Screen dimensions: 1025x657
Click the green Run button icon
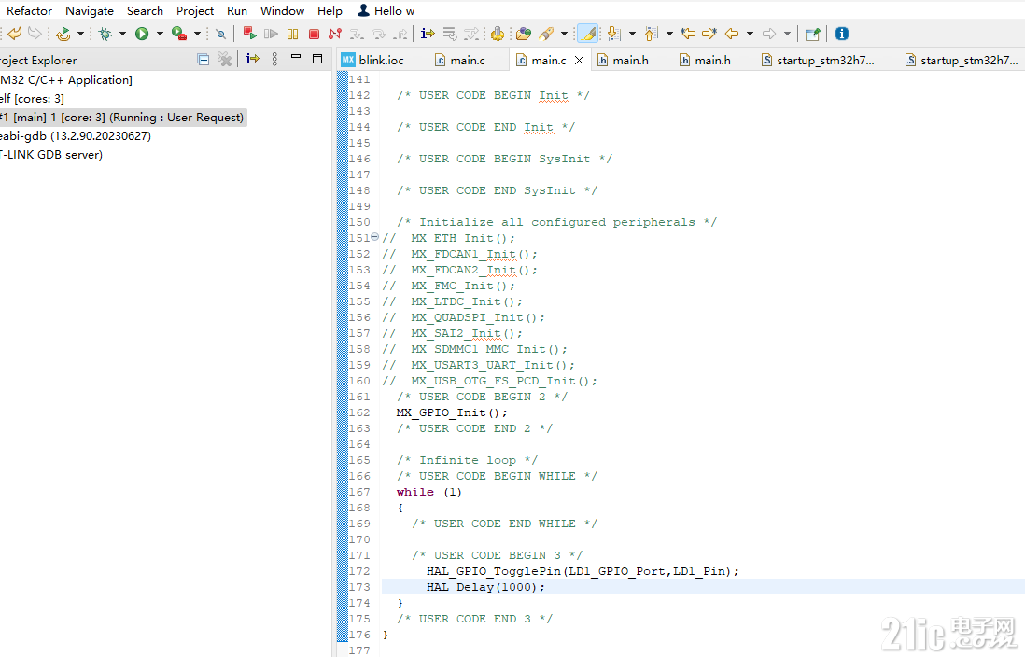[142, 34]
